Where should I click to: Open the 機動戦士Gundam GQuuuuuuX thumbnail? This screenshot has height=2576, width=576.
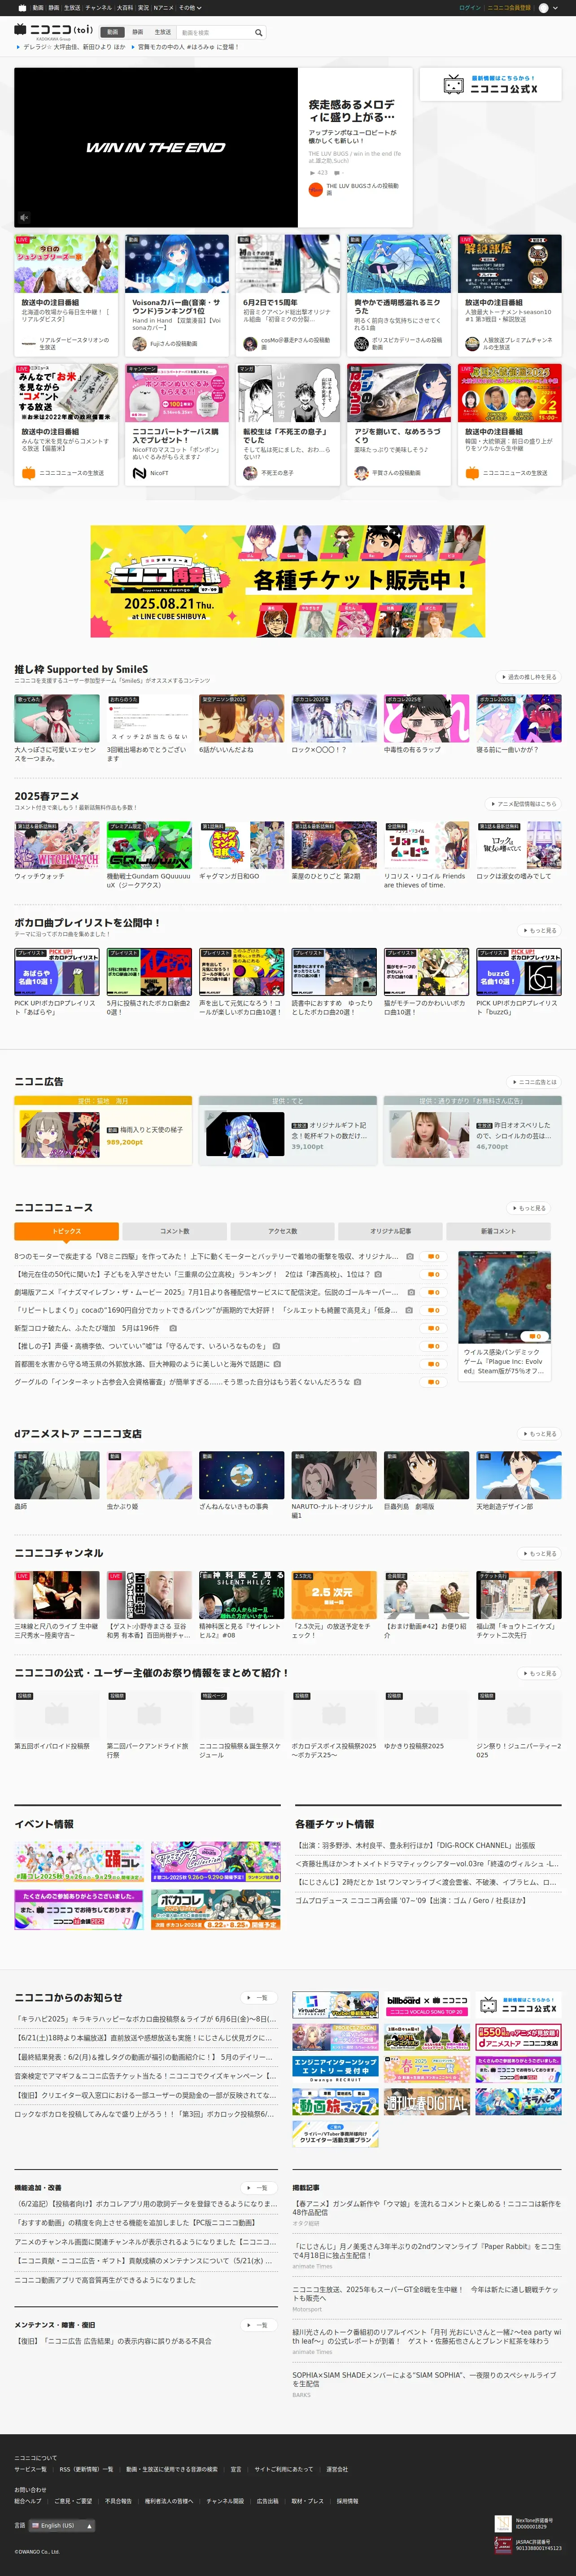(x=149, y=845)
